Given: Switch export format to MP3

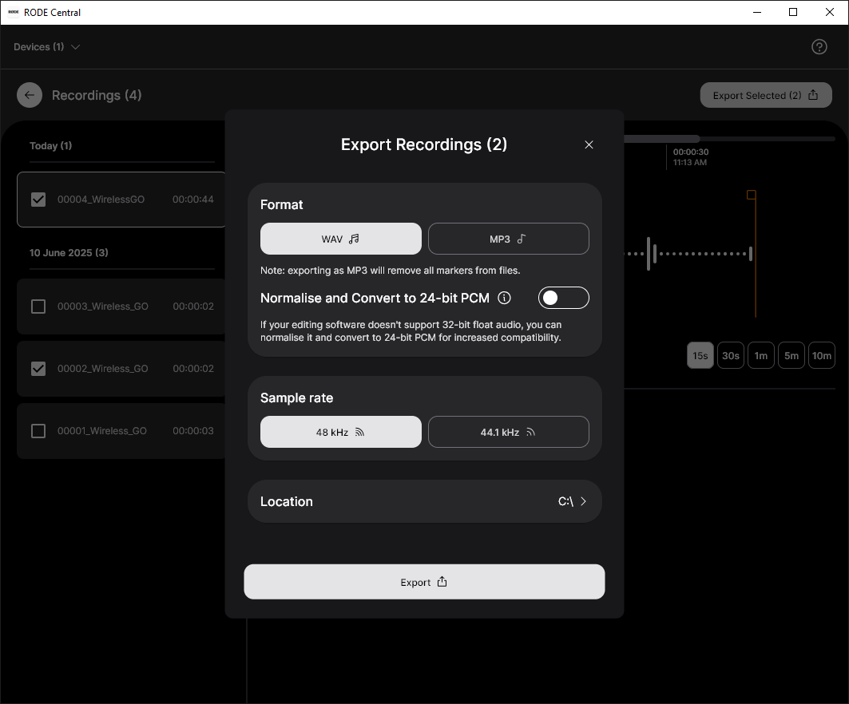Looking at the screenshot, I should point(508,239).
